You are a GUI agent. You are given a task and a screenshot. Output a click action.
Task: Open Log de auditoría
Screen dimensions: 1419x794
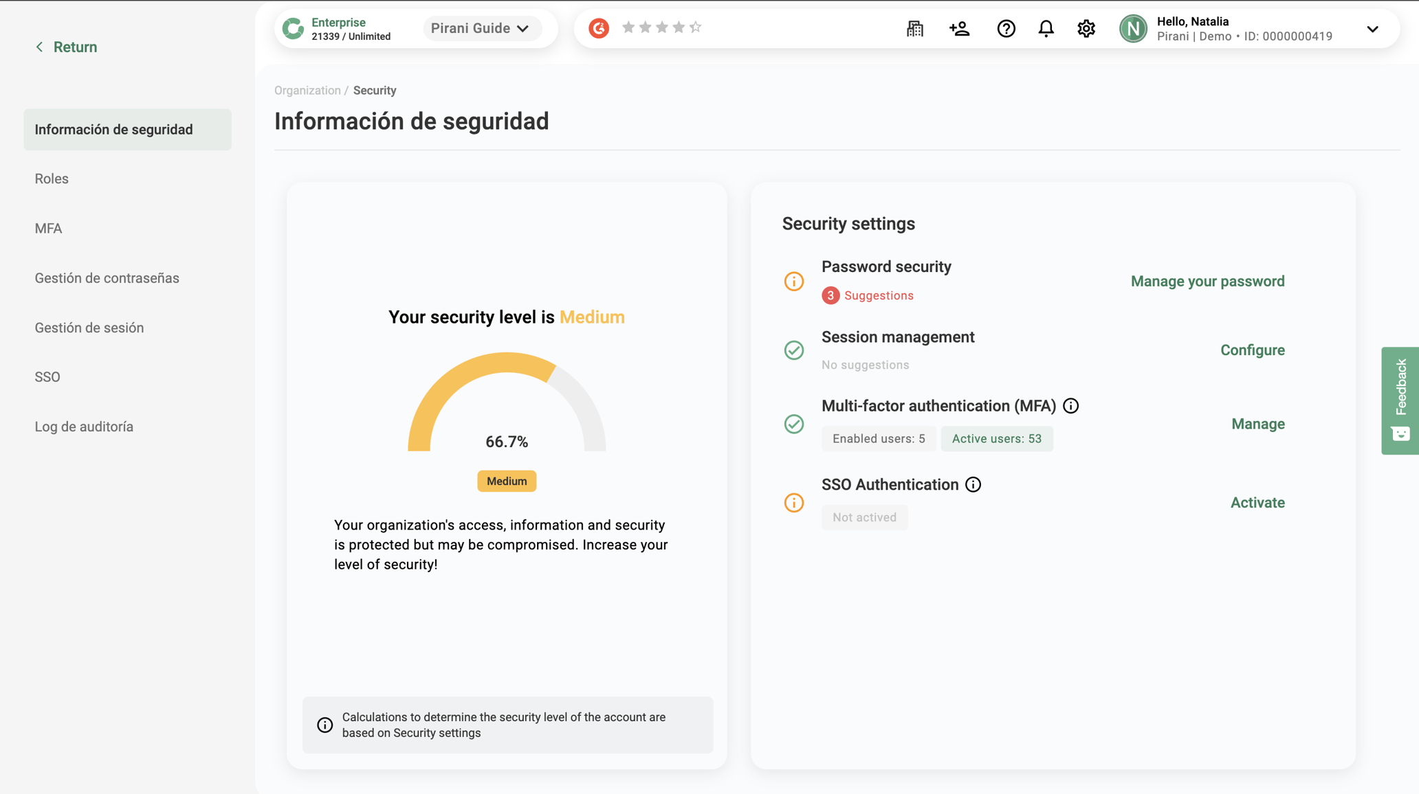(x=84, y=427)
